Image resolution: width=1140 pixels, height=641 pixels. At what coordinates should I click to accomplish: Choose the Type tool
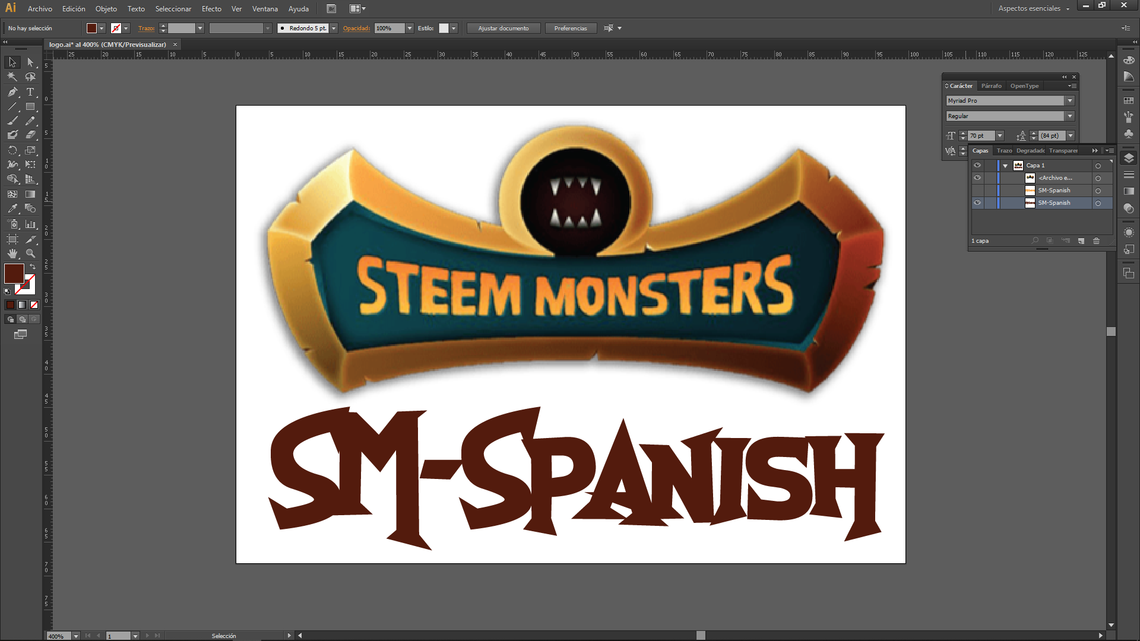click(30, 92)
